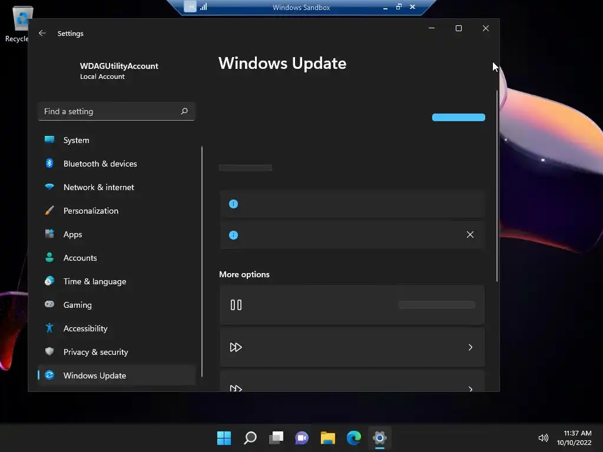Go to Privacy & security settings
Image resolution: width=603 pixels, height=452 pixels.
point(117,352)
